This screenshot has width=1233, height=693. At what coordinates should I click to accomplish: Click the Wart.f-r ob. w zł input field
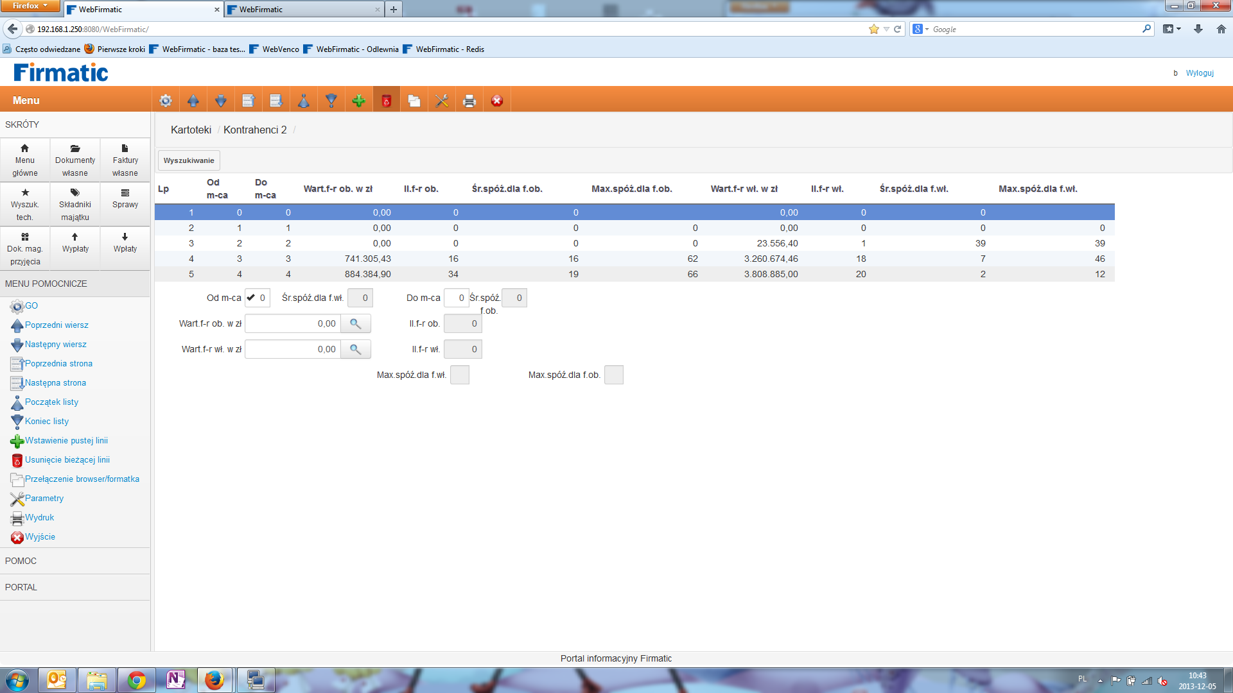[293, 324]
